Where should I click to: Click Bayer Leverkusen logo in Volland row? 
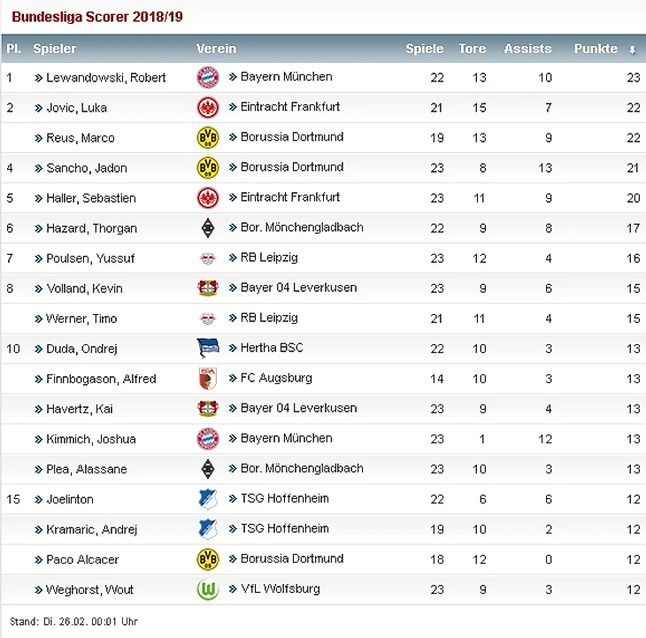point(207,288)
